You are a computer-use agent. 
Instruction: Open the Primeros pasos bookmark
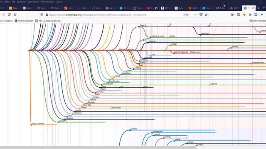[24, 21]
